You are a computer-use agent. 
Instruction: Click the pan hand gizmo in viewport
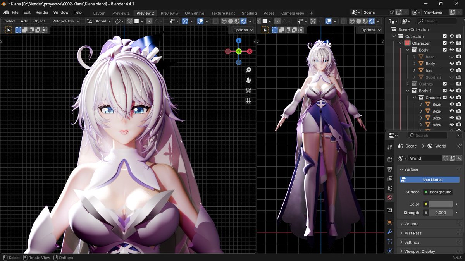point(248,80)
